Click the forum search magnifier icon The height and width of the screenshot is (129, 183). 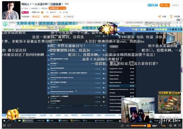pyautogui.click(x=134, y=34)
